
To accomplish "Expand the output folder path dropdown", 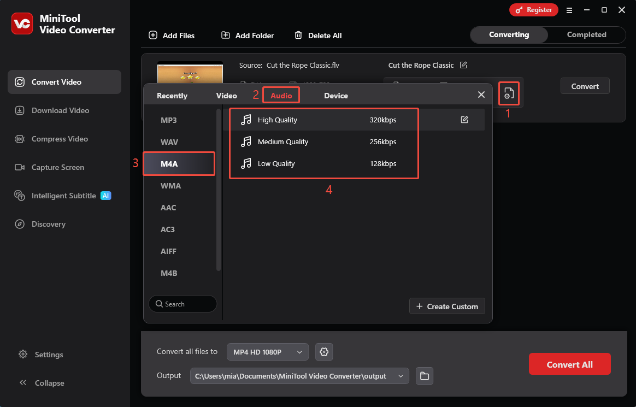I will [401, 376].
